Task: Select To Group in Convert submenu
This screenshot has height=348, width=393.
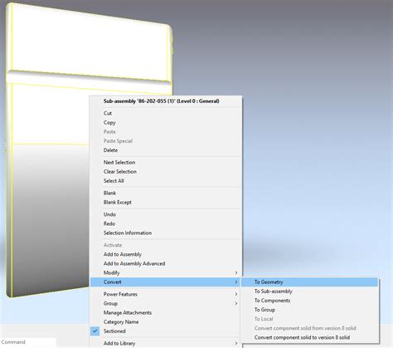Action: point(309,310)
